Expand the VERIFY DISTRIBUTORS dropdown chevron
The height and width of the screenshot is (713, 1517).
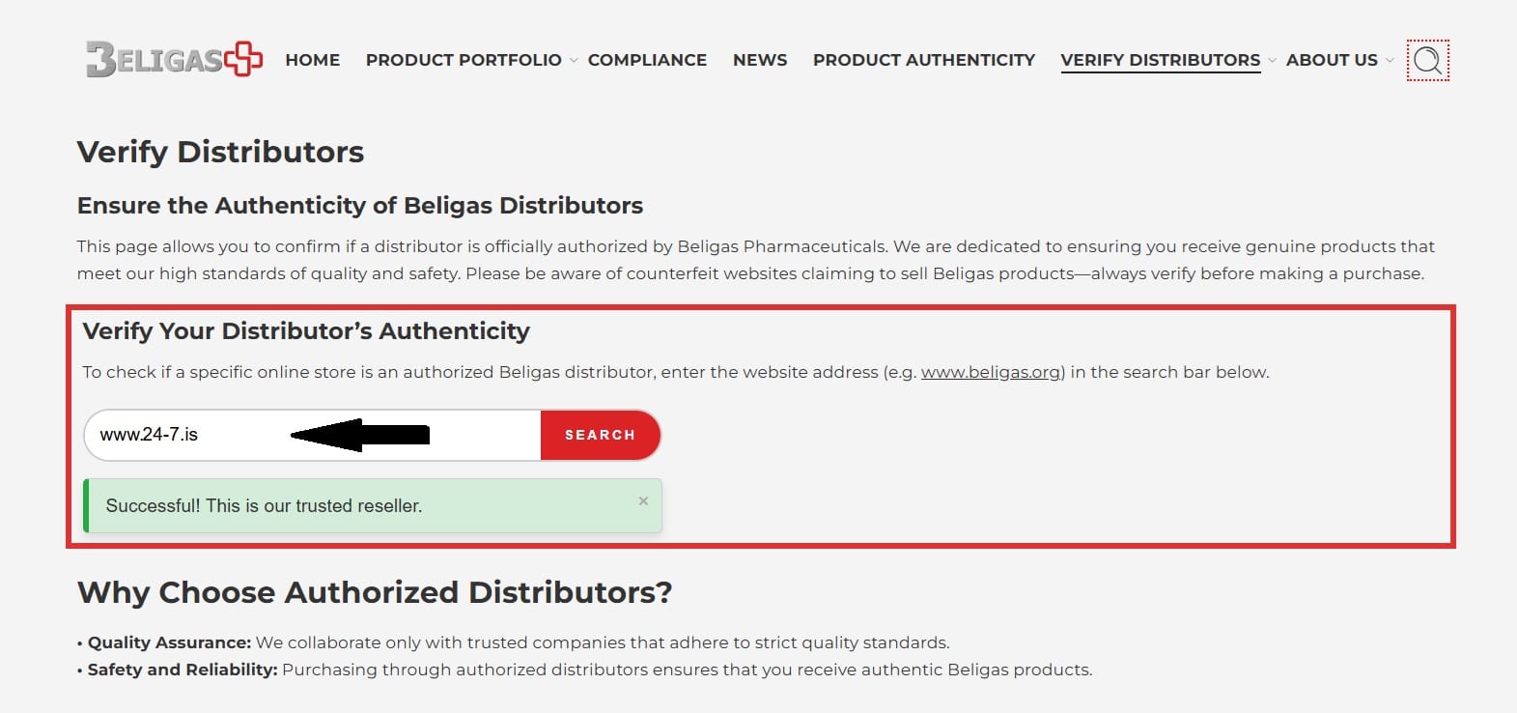click(x=1272, y=60)
